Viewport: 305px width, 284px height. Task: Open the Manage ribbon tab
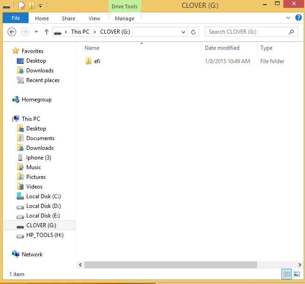(x=125, y=18)
